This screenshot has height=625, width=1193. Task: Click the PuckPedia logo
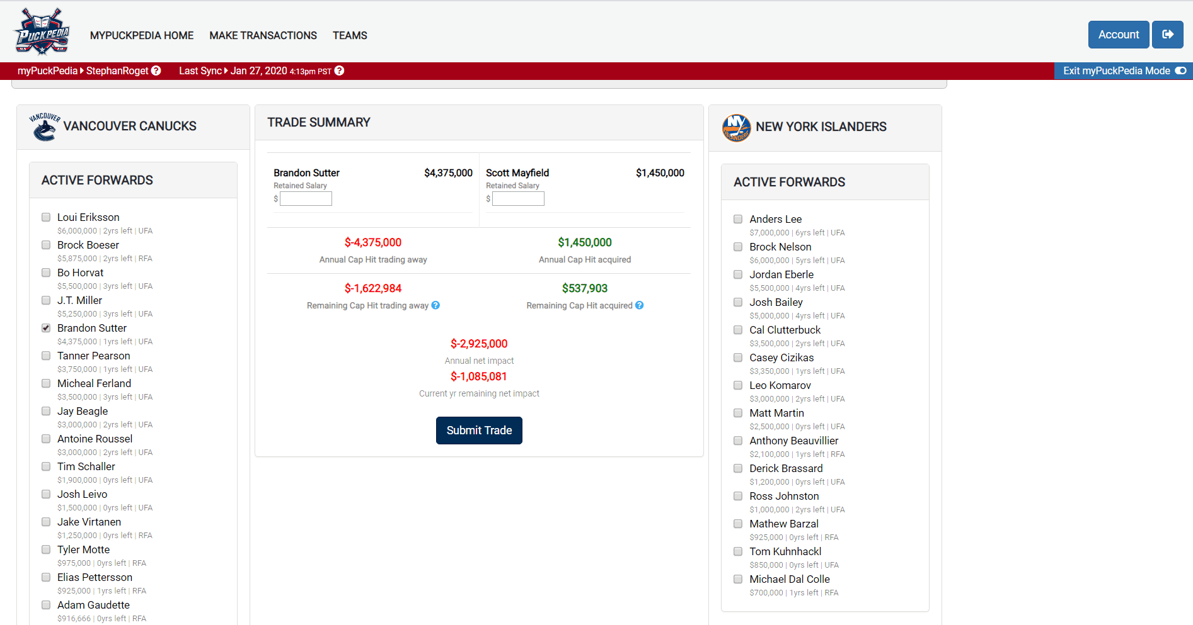click(42, 32)
